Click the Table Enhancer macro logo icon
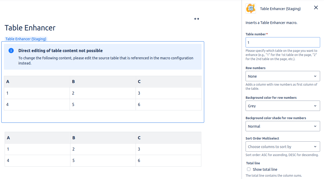Screen dimensions: 324x179 (x=251, y=9)
